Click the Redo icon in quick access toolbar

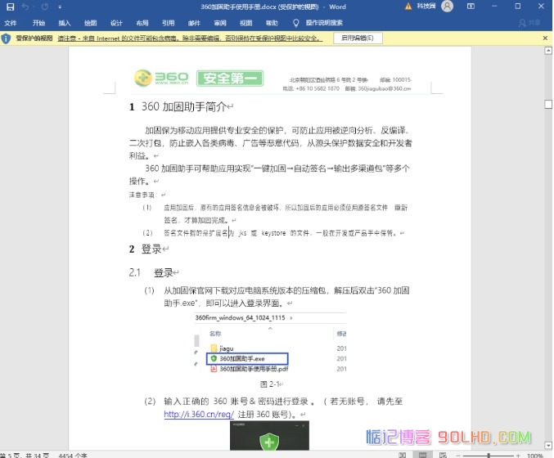(45, 7)
